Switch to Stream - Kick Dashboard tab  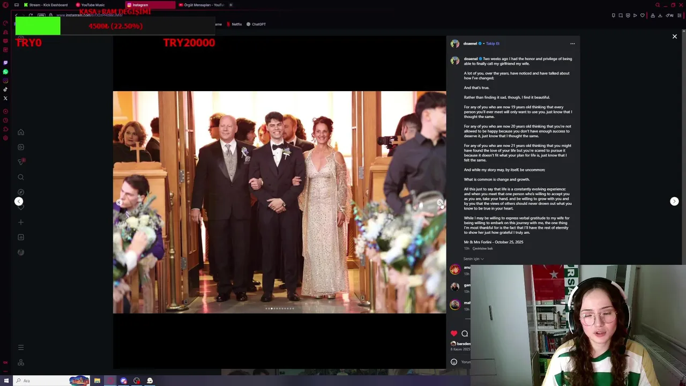[45, 5]
